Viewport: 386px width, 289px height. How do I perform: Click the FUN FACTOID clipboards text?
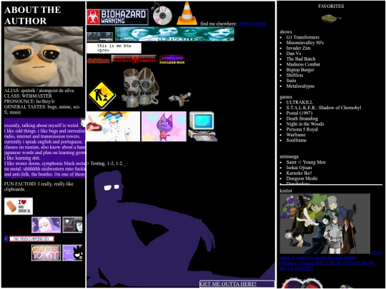[x=39, y=186]
